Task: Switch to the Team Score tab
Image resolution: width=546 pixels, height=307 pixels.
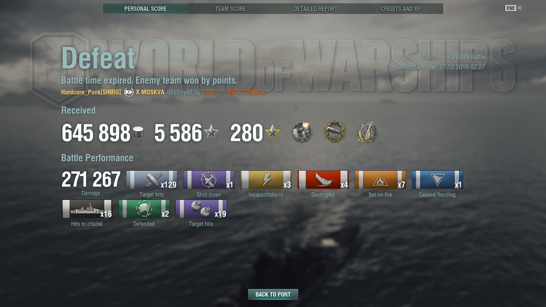Action: (231, 8)
